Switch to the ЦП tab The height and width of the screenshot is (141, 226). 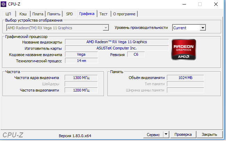click(8, 14)
